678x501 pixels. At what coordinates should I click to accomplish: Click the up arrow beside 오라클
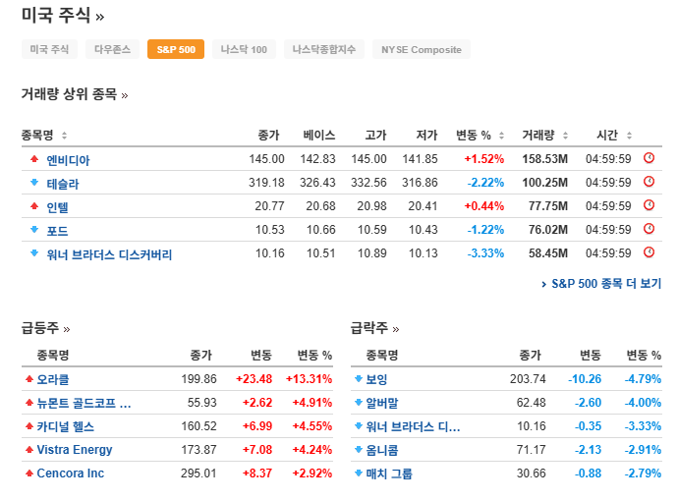tap(29, 379)
